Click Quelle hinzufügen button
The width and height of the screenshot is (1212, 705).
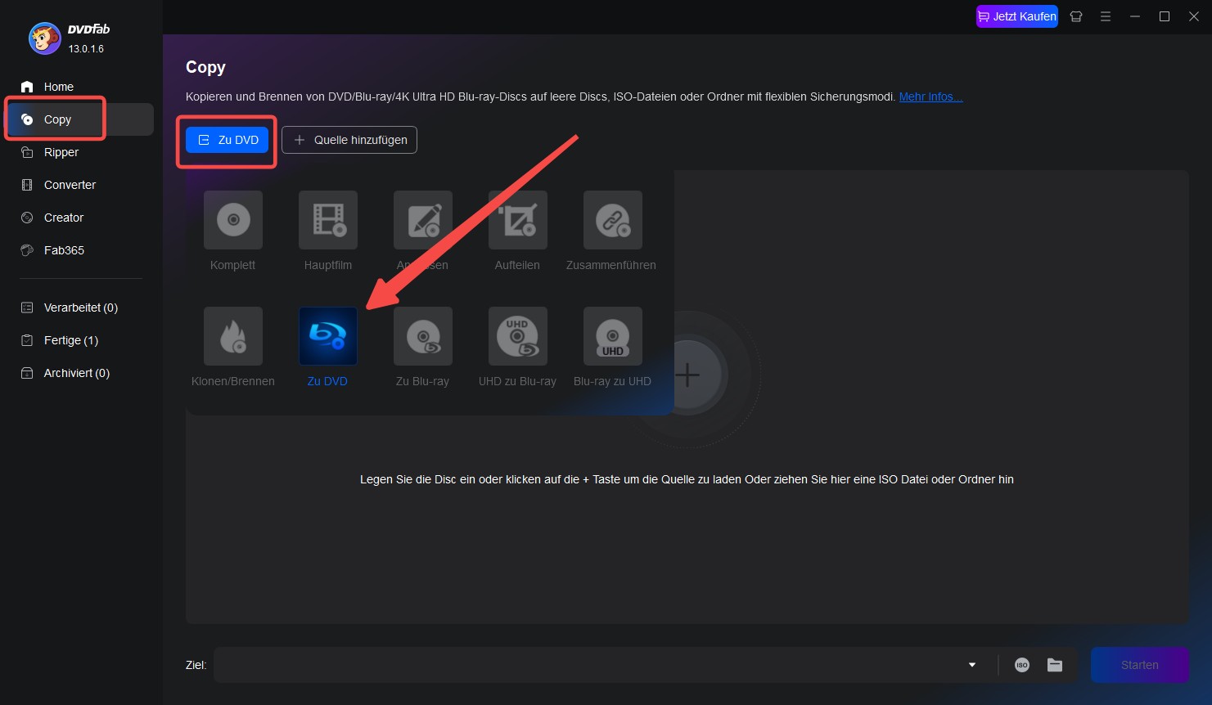point(349,140)
